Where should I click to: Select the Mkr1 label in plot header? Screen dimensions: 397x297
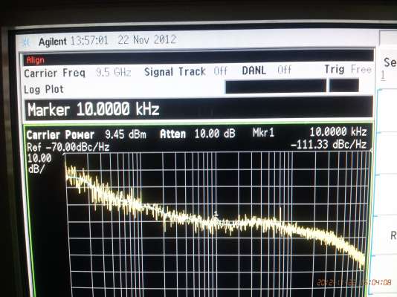coord(263,132)
